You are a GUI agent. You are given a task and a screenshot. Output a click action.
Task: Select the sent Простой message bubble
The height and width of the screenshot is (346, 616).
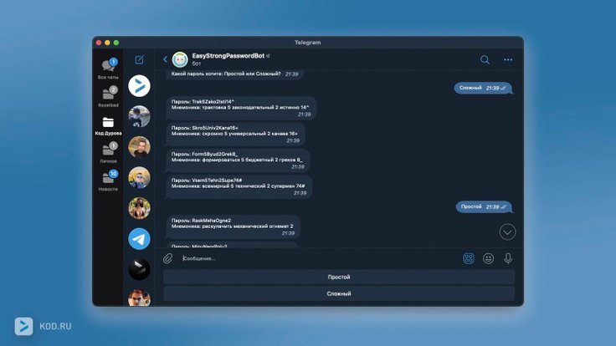pos(484,206)
